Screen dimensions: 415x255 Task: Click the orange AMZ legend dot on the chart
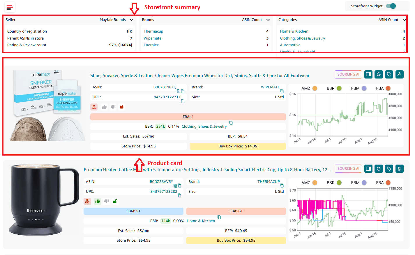coord(314,88)
